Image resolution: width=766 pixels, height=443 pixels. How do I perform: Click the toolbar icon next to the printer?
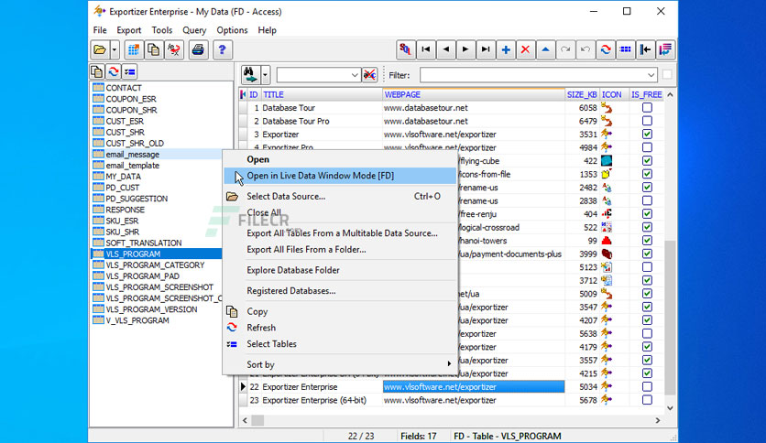click(174, 49)
